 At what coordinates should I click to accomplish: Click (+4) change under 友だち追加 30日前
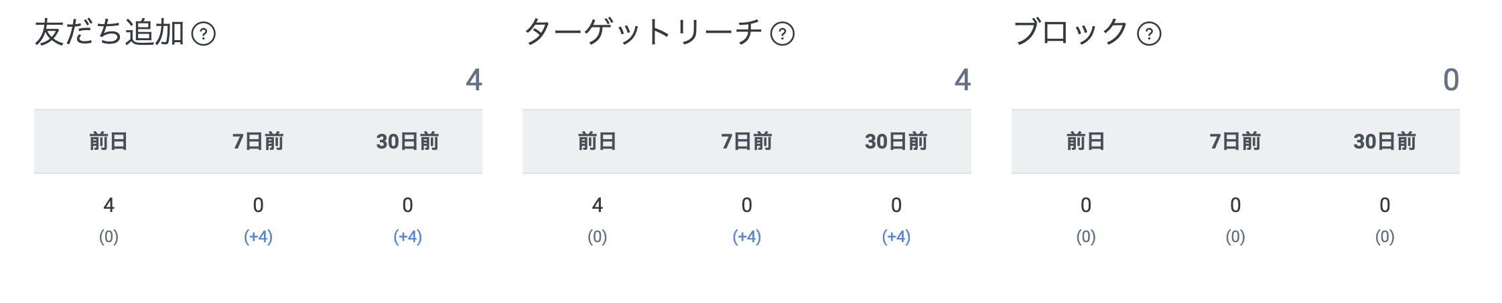407,237
